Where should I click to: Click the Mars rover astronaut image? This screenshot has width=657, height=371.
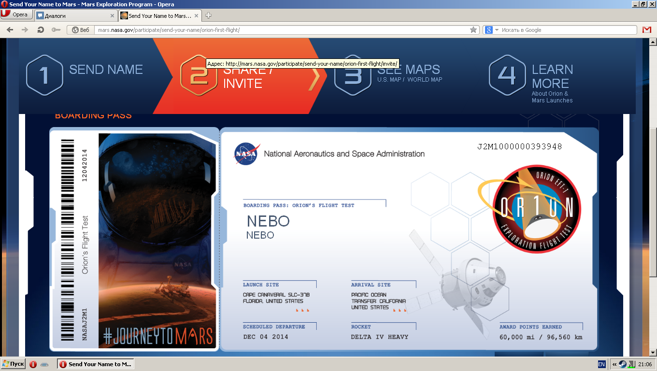point(157,241)
